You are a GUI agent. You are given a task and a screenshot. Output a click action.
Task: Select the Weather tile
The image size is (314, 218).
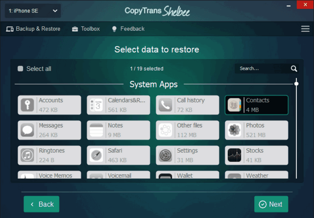tap(257, 175)
